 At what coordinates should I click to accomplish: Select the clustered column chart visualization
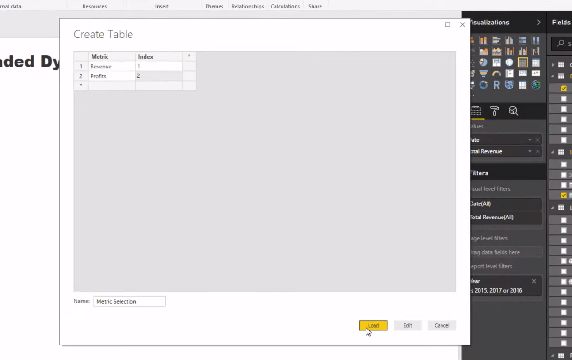[x=510, y=40]
